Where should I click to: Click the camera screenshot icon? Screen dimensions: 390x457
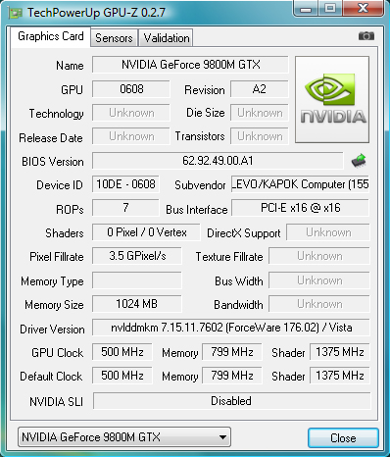pyautogui.click(x=366, y=35)
